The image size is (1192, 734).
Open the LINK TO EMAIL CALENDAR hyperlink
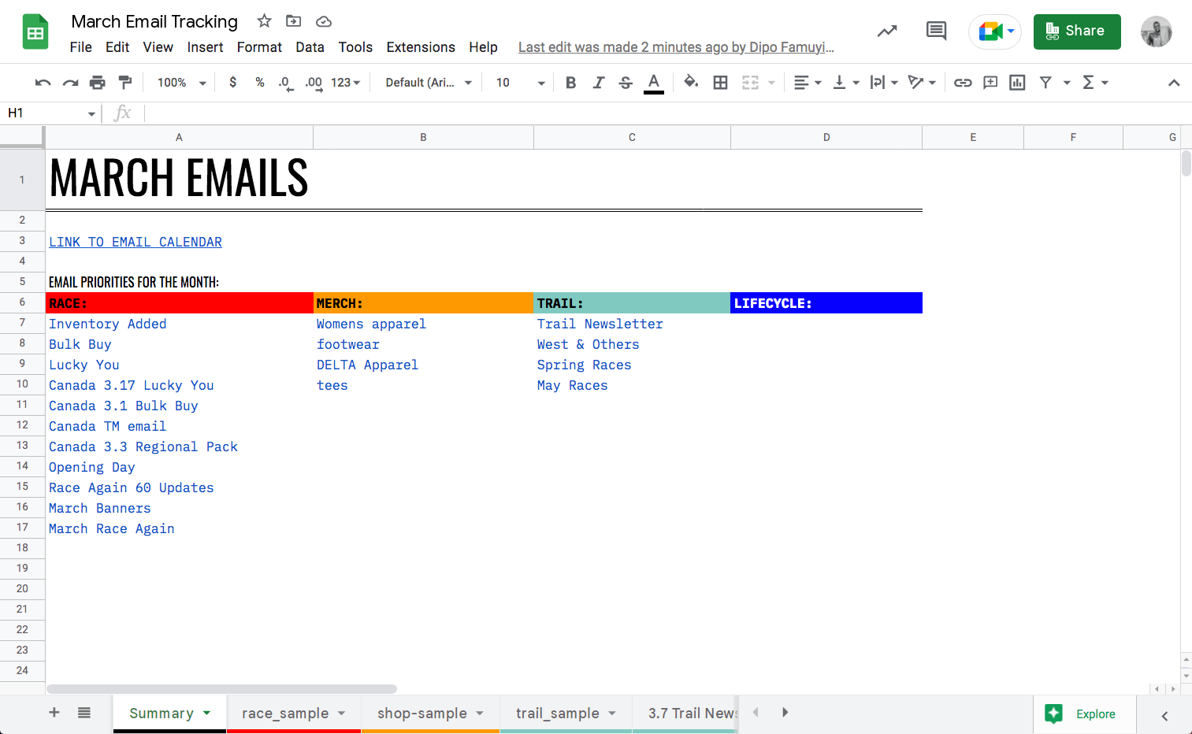[136, 243]
